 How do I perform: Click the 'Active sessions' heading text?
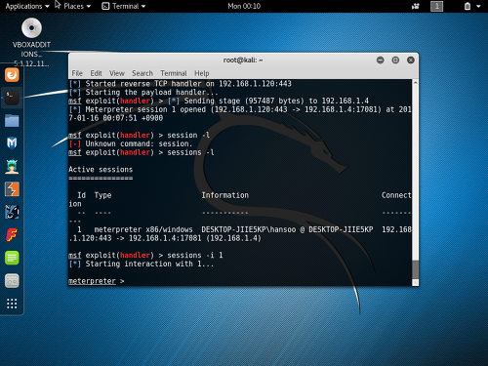click(x=101, y=170)
